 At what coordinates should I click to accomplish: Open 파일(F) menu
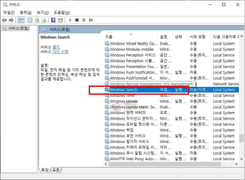point(9,13)
